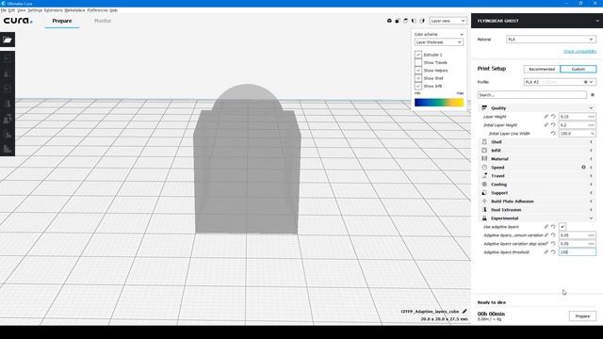Viewport: 603px width, 339px height.
Task: Open the Profile dropdown
Action: [560, 82]
